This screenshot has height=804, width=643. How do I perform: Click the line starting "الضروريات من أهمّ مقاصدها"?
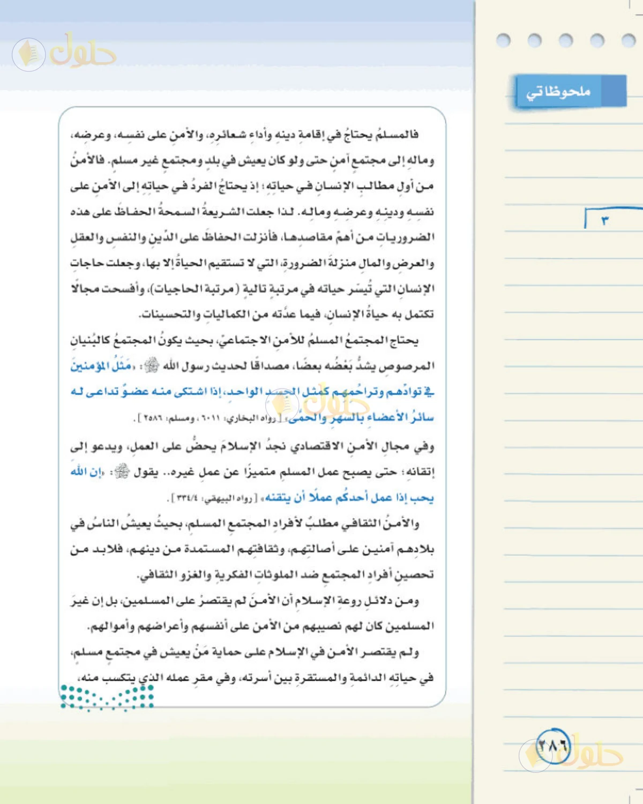pyautogui.click(x=252, y=237)
